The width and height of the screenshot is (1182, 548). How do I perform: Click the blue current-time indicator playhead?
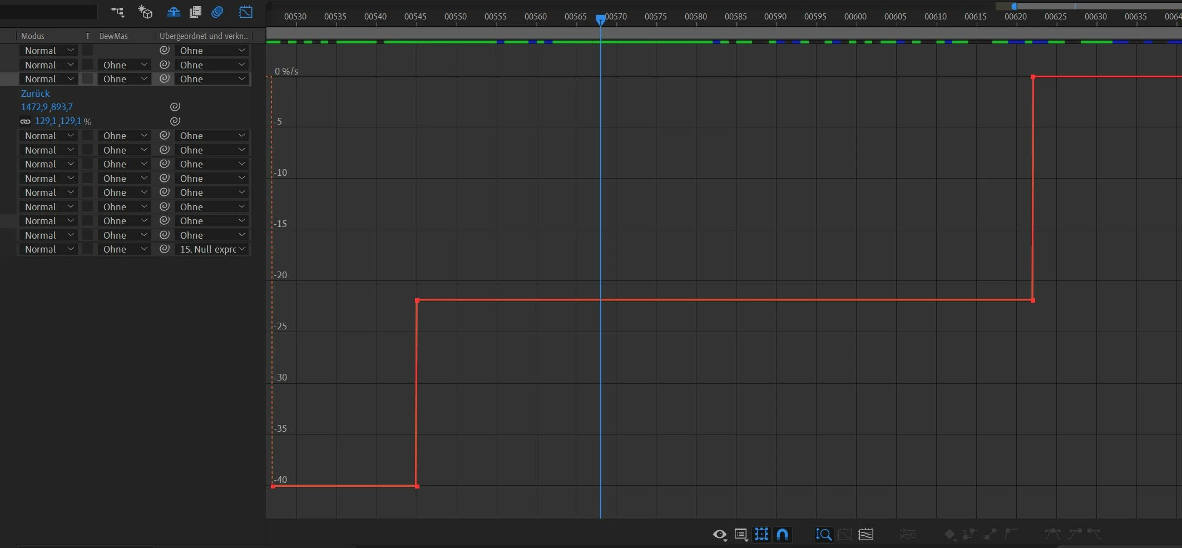pyautogui.click(x=601, y=19)
